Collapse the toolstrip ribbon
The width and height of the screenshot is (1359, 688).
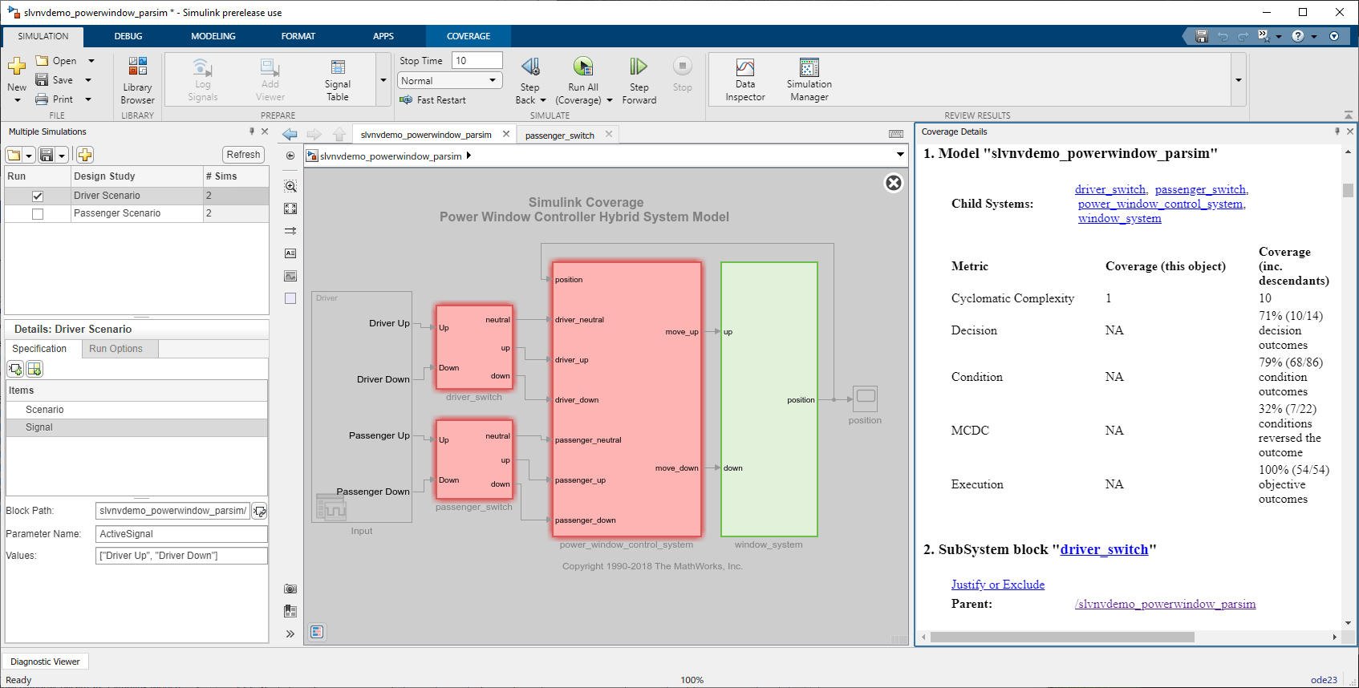[x=1348, y=115]
